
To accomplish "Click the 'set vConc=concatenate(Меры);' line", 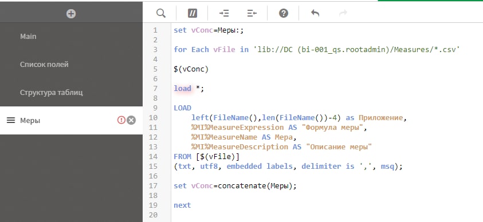I will [x=235, y=186].
